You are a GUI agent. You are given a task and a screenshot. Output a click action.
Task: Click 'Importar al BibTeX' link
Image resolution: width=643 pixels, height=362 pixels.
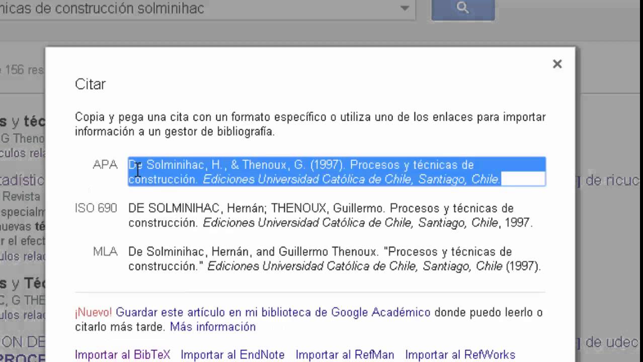point(123,355)
